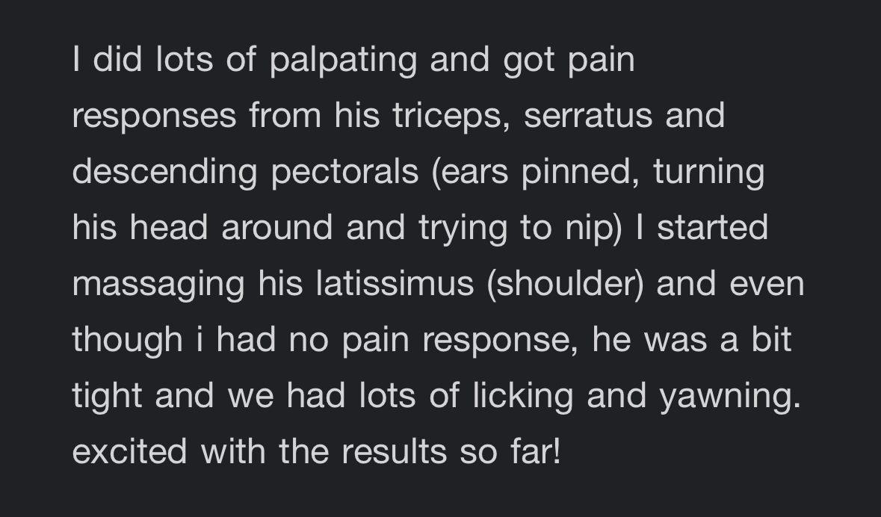Click the word "triceps" in the text
This screenshot has height=517, width=881.
(x=452, y=117)
